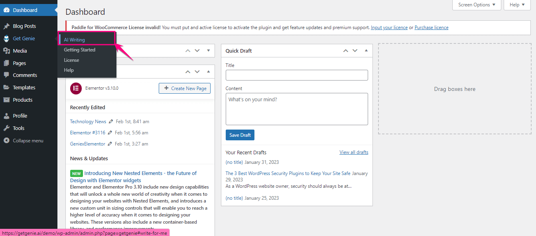Open the View all drafts link
The image size is (536, 236).
click(x=354, y=152)
